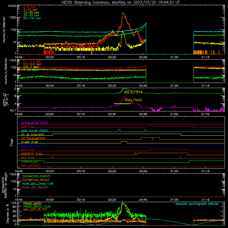Click the '0.1-0.3 MeV' legend entry
228x228 pixels.
point(32,61)
